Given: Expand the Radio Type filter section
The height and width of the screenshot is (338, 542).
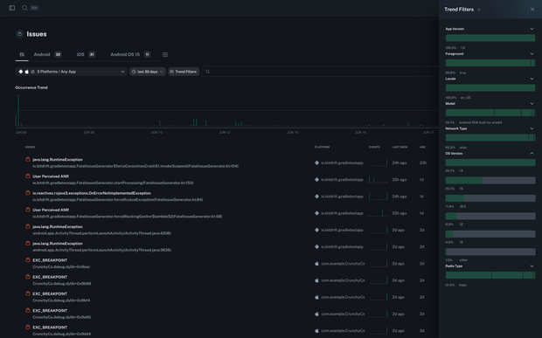Looking at the screenshot, I should click(532, 266).
